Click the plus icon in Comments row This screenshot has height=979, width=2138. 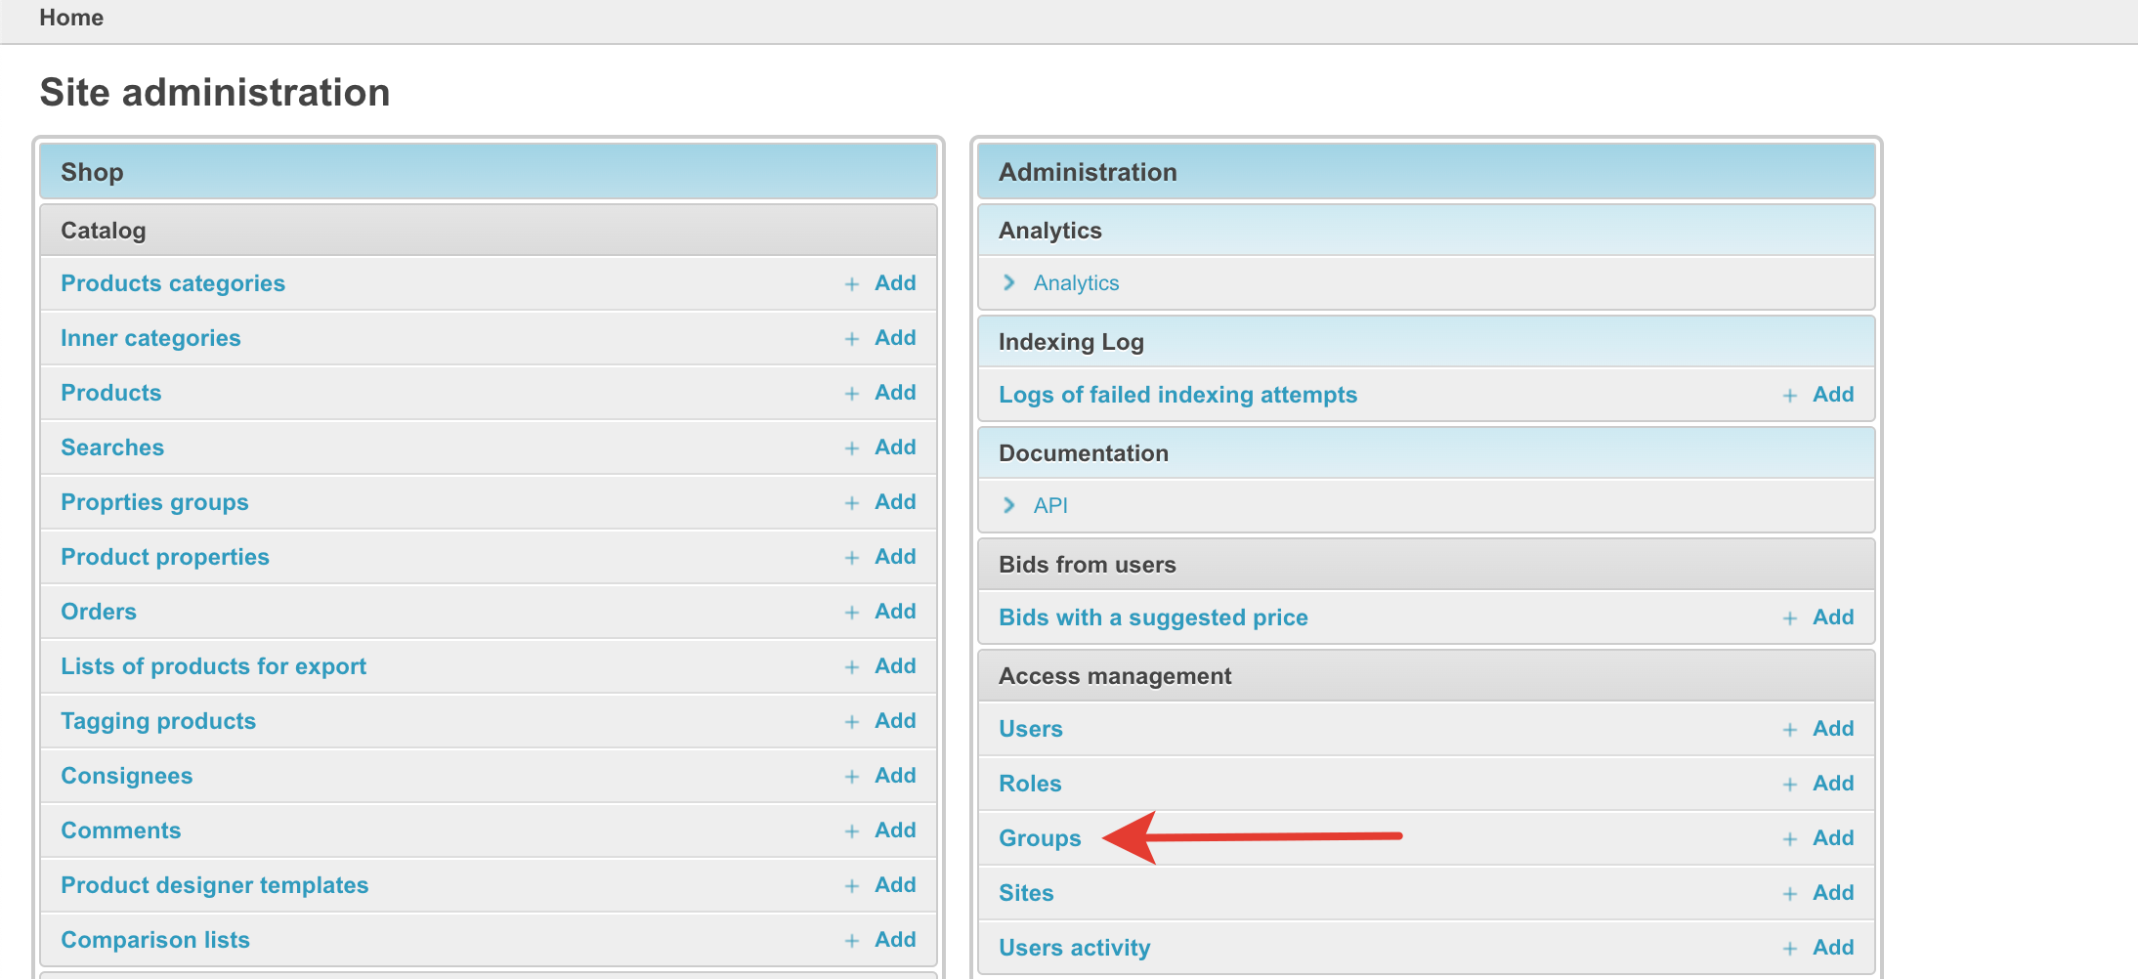pos(852,831)
